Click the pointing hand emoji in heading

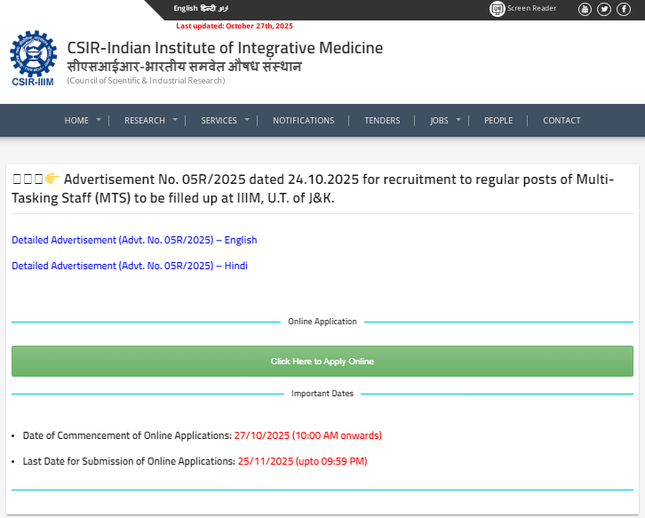pos(52,179)
